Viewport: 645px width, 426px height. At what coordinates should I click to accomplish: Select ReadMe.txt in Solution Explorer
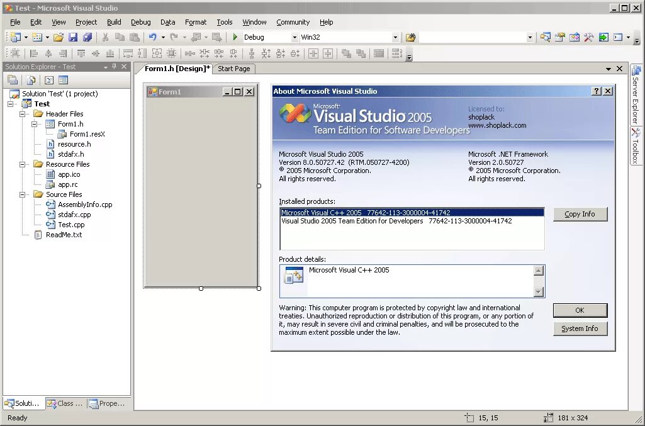(64, 235)
